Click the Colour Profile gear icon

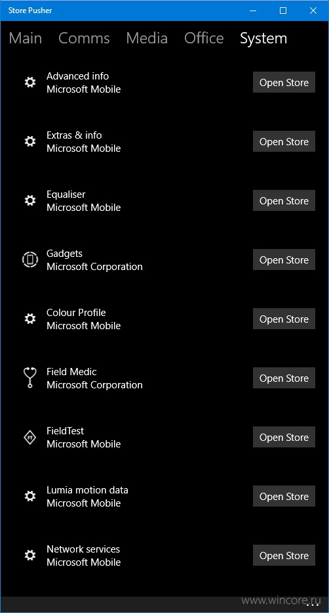click(x=30, y=319)
